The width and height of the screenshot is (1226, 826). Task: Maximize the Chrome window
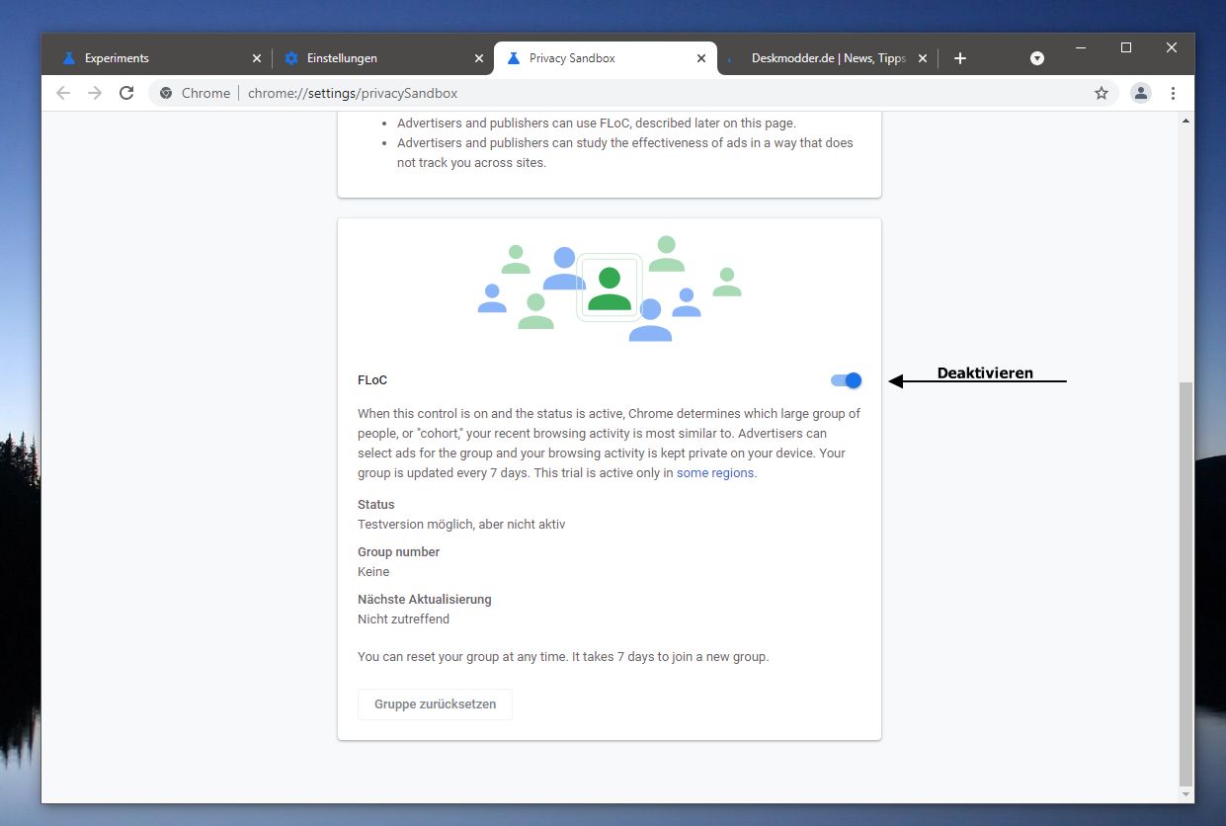point(1125,47)
